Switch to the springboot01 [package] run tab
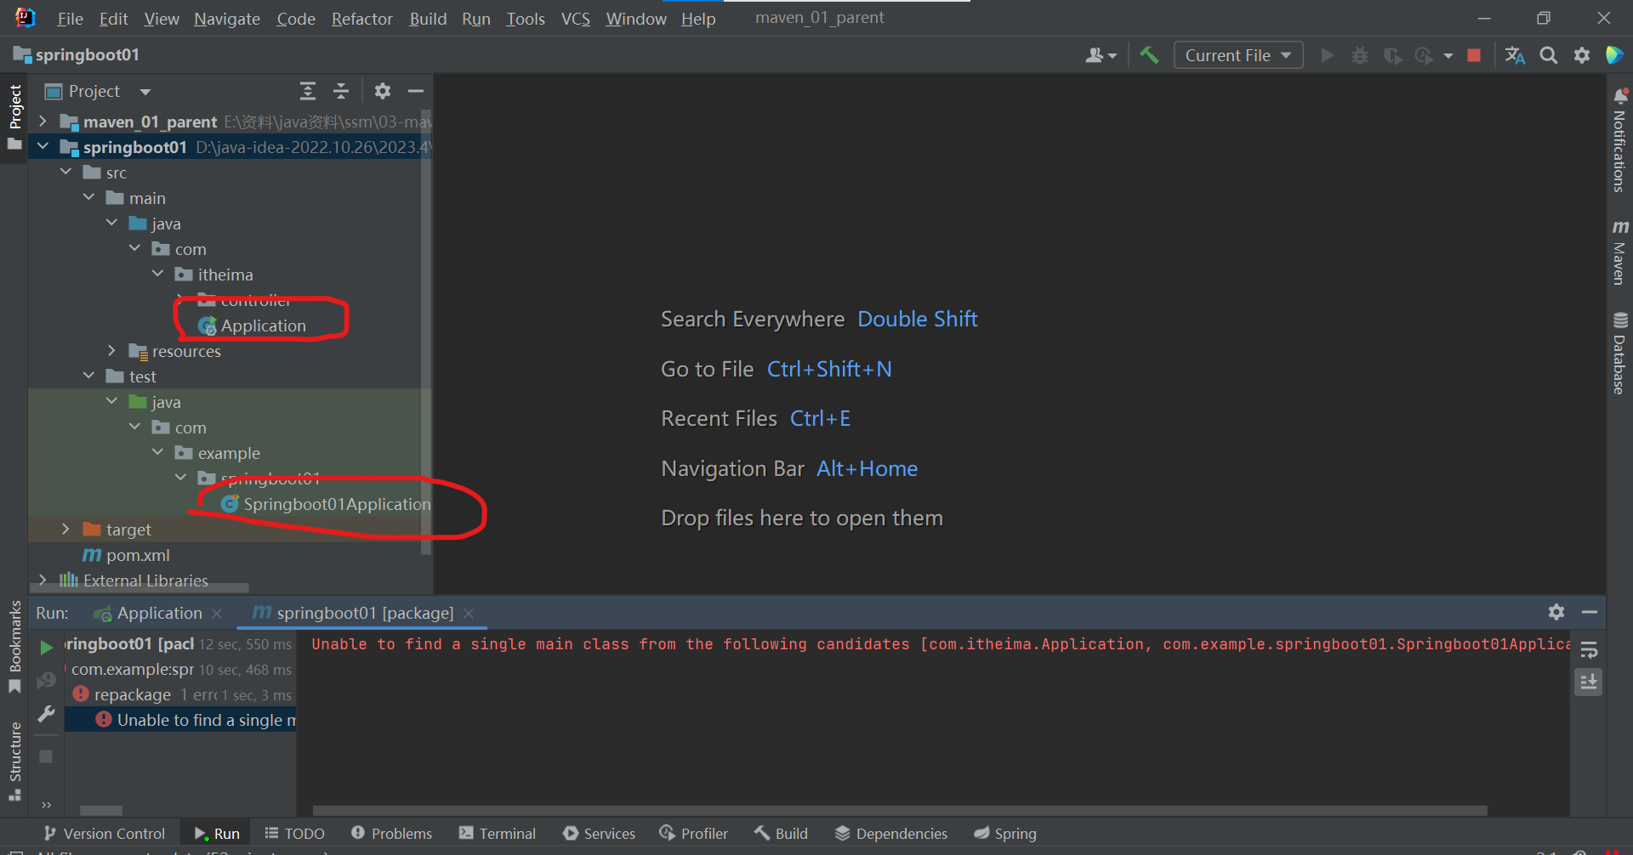Viewport: 1633px width, 855px height. coord(363,612)
